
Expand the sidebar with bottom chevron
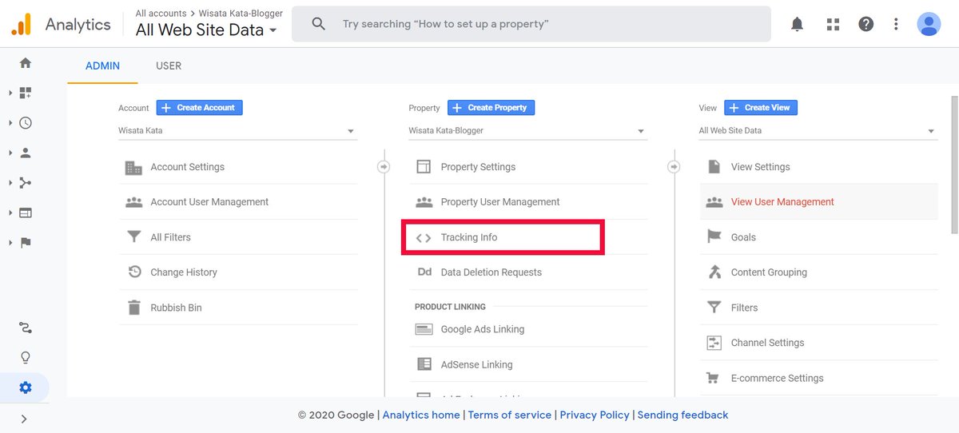24,419
